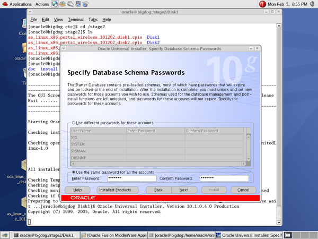Click the User Name column header
The width and height of the screenshot is (318, 239).
[98, 131]
